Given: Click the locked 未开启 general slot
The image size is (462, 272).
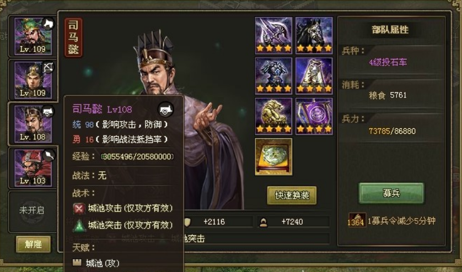Looking at the screenshot, I should point(32,210).
